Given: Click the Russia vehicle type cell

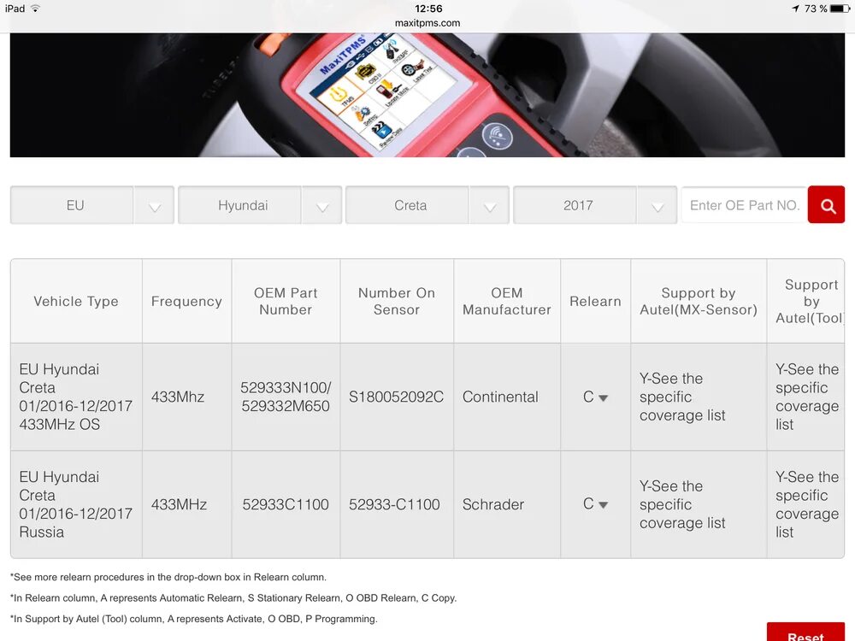Looking at the screenshot, I should pos(76,504).
